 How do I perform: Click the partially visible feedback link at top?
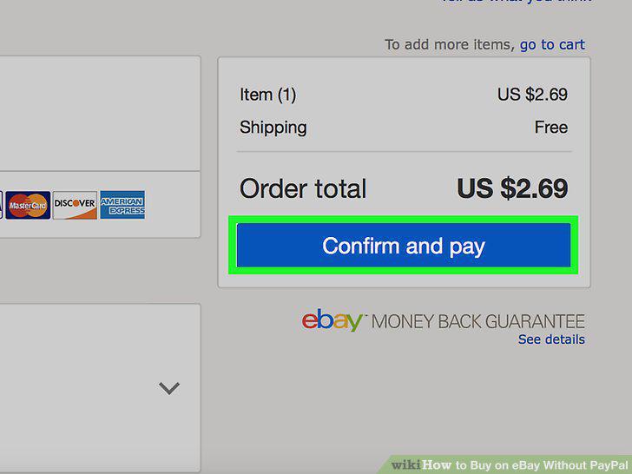516,1
